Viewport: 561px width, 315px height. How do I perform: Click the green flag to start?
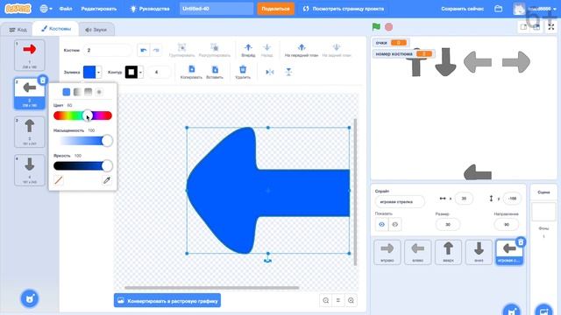376,27
